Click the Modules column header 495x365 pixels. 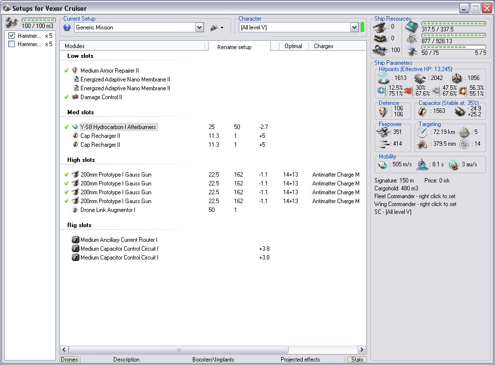pyautogui.click(x=132, y=46)
